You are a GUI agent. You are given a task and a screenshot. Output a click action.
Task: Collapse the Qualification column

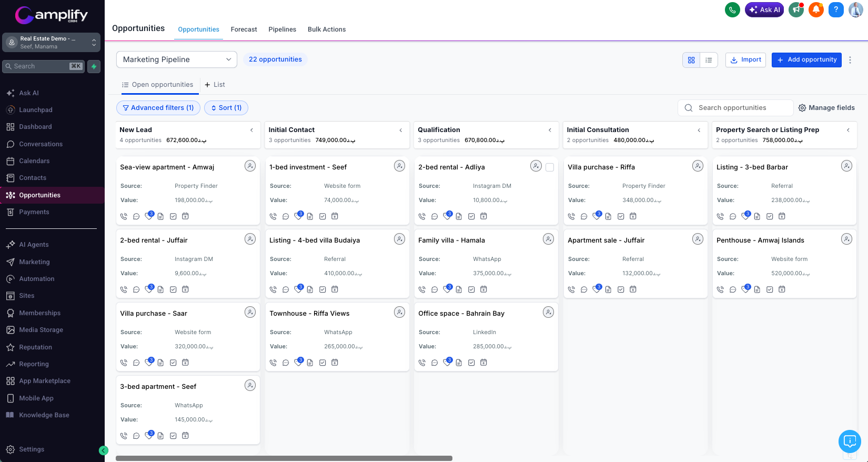tap(550, 130)
